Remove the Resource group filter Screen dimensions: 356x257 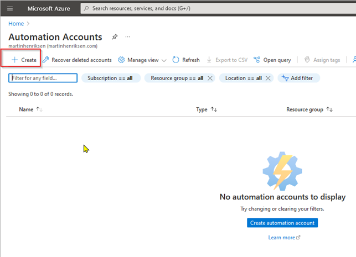(210, 78)
